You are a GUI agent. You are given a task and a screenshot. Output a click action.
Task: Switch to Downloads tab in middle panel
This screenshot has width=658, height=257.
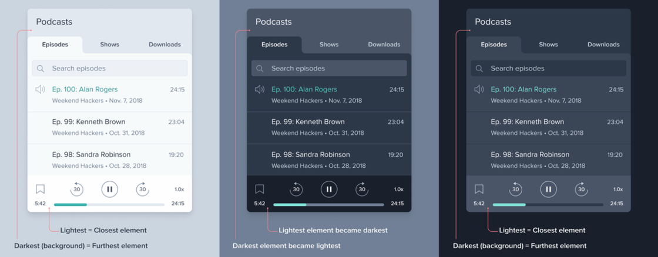[x=384, y=45]
